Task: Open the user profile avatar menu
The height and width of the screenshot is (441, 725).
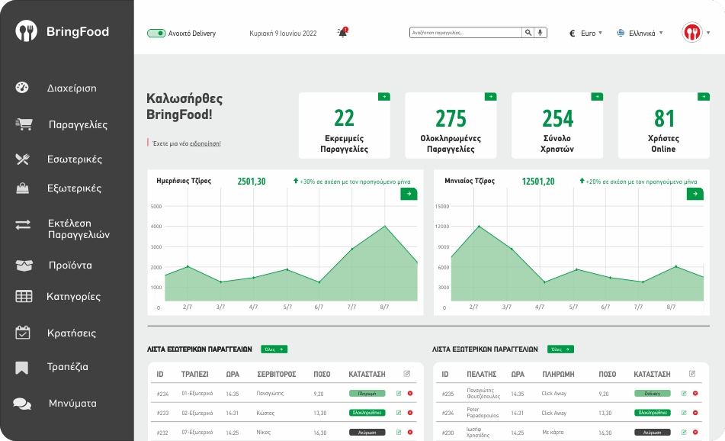Action: coord(692,33)
